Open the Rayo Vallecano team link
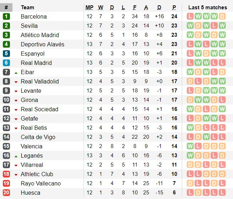Viewport: 233px width, 199px height. point(41,183)
